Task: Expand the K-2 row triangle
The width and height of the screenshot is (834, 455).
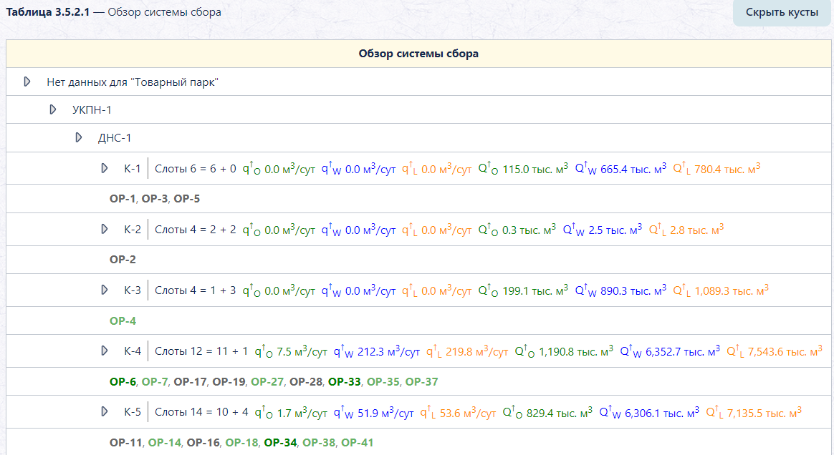Action: 105,229
